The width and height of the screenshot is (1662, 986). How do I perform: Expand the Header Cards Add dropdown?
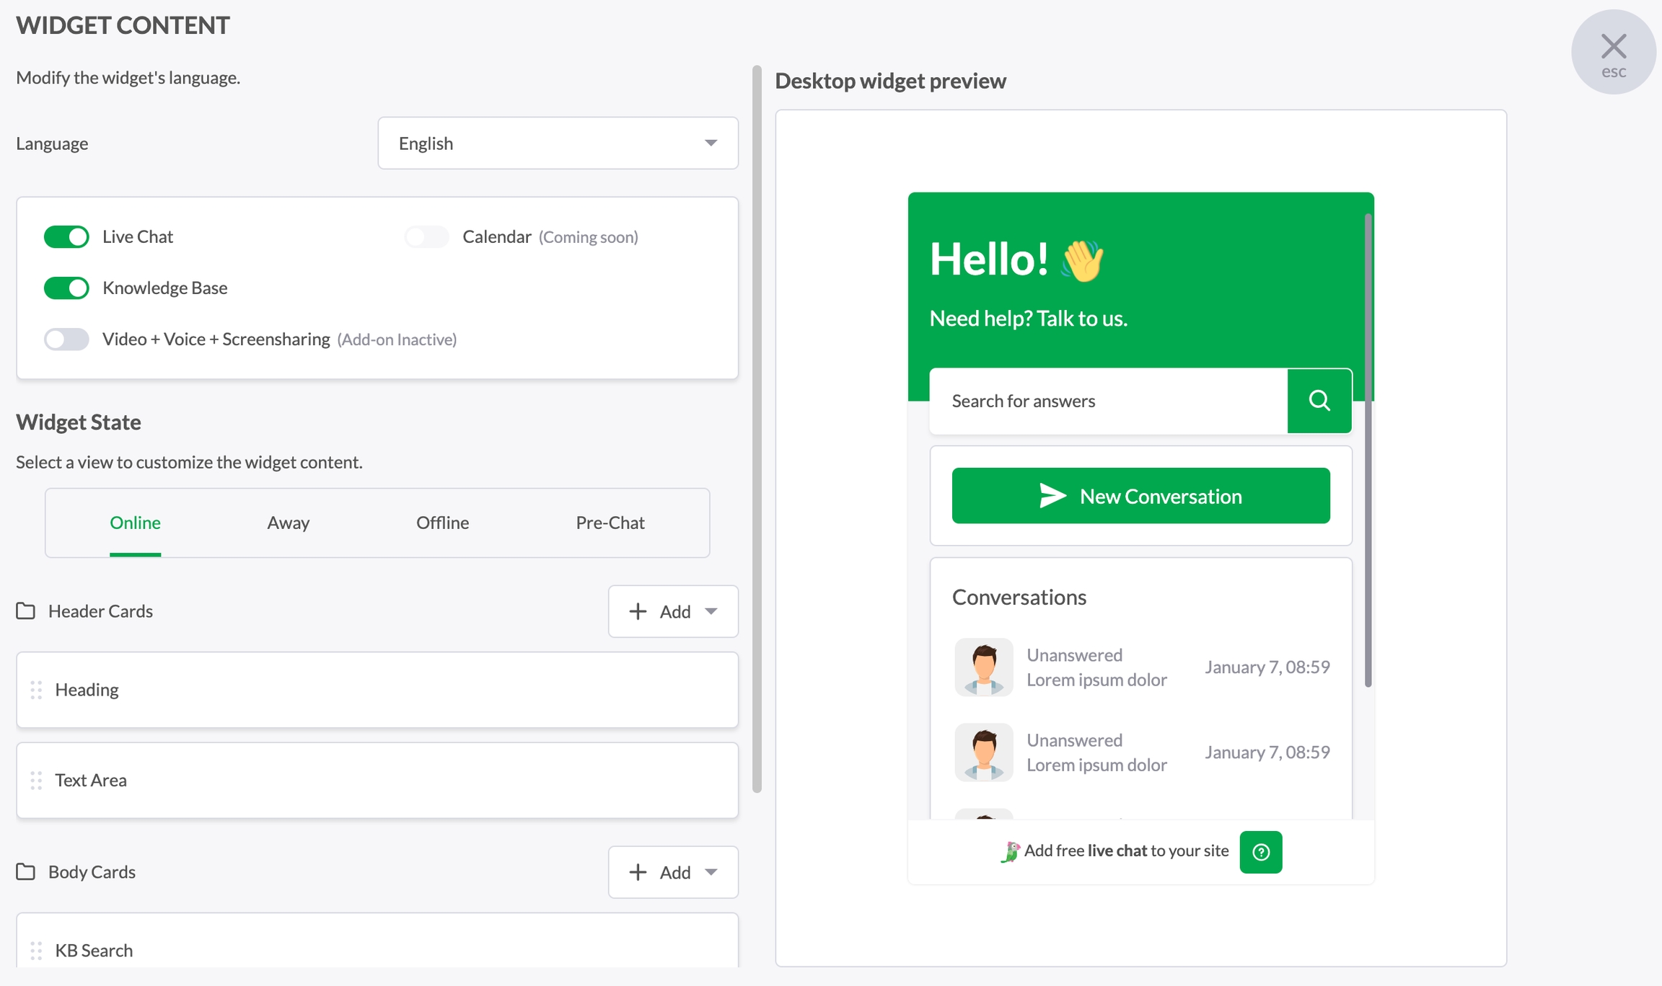672,611
